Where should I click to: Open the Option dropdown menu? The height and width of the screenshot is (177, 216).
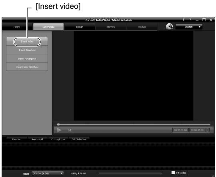tap(189, 26)
